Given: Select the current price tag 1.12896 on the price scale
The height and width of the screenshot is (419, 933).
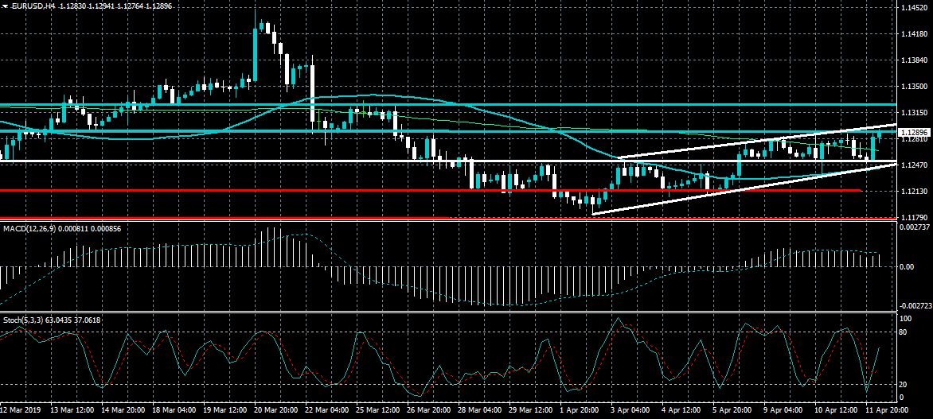Looking at the screenshot, I should [914, 132].
